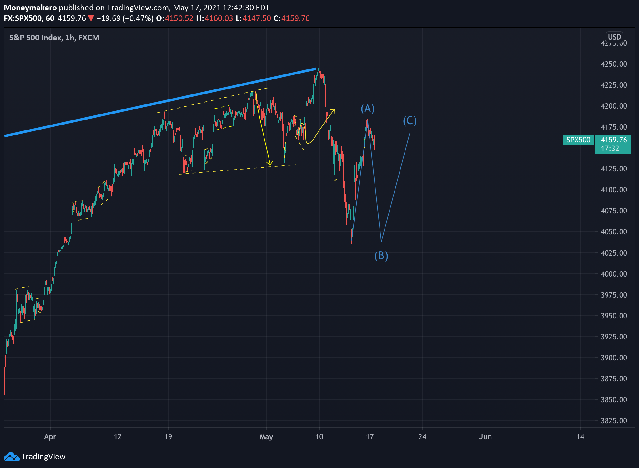Click the S&P 500 Index, 1h, FXCM title
This screenshot has height=468, width=639.
pos(54,38)
